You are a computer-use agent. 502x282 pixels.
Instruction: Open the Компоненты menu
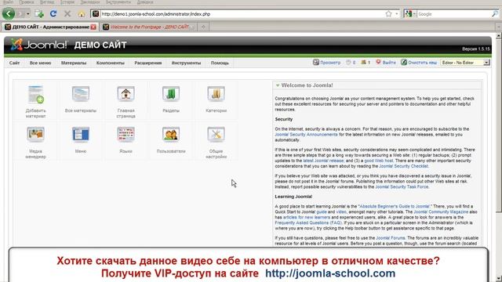point(110,63)
